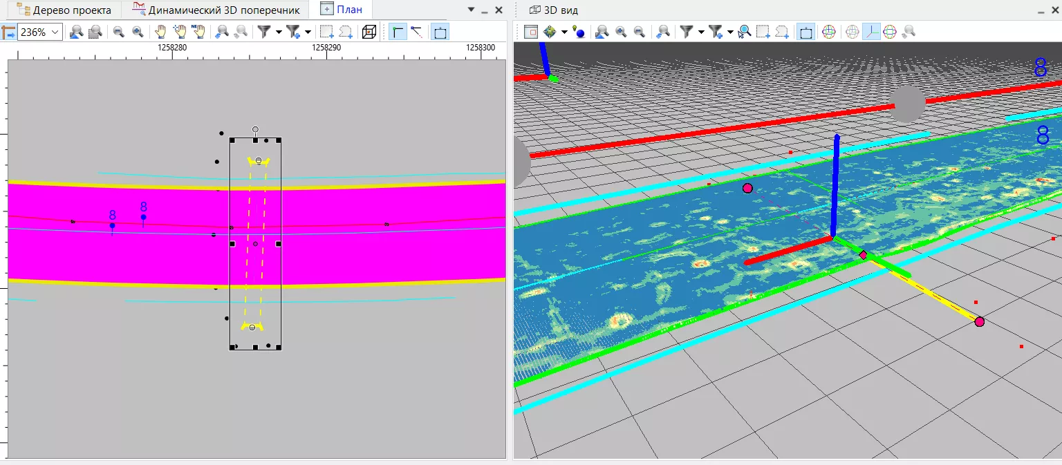The width and height of the screenshot is (1062, 465).
Task: Click the Zoom Out magnifier in the 3D toolbar
Action: pyautogui.click(x=640, y=32)
